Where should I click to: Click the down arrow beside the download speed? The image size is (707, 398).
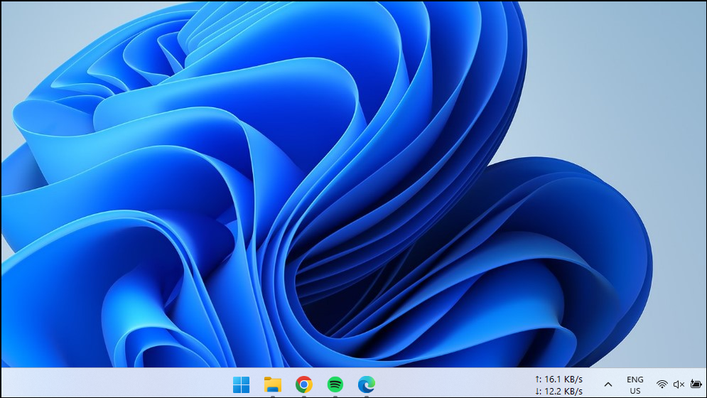(x=537, y=392)
